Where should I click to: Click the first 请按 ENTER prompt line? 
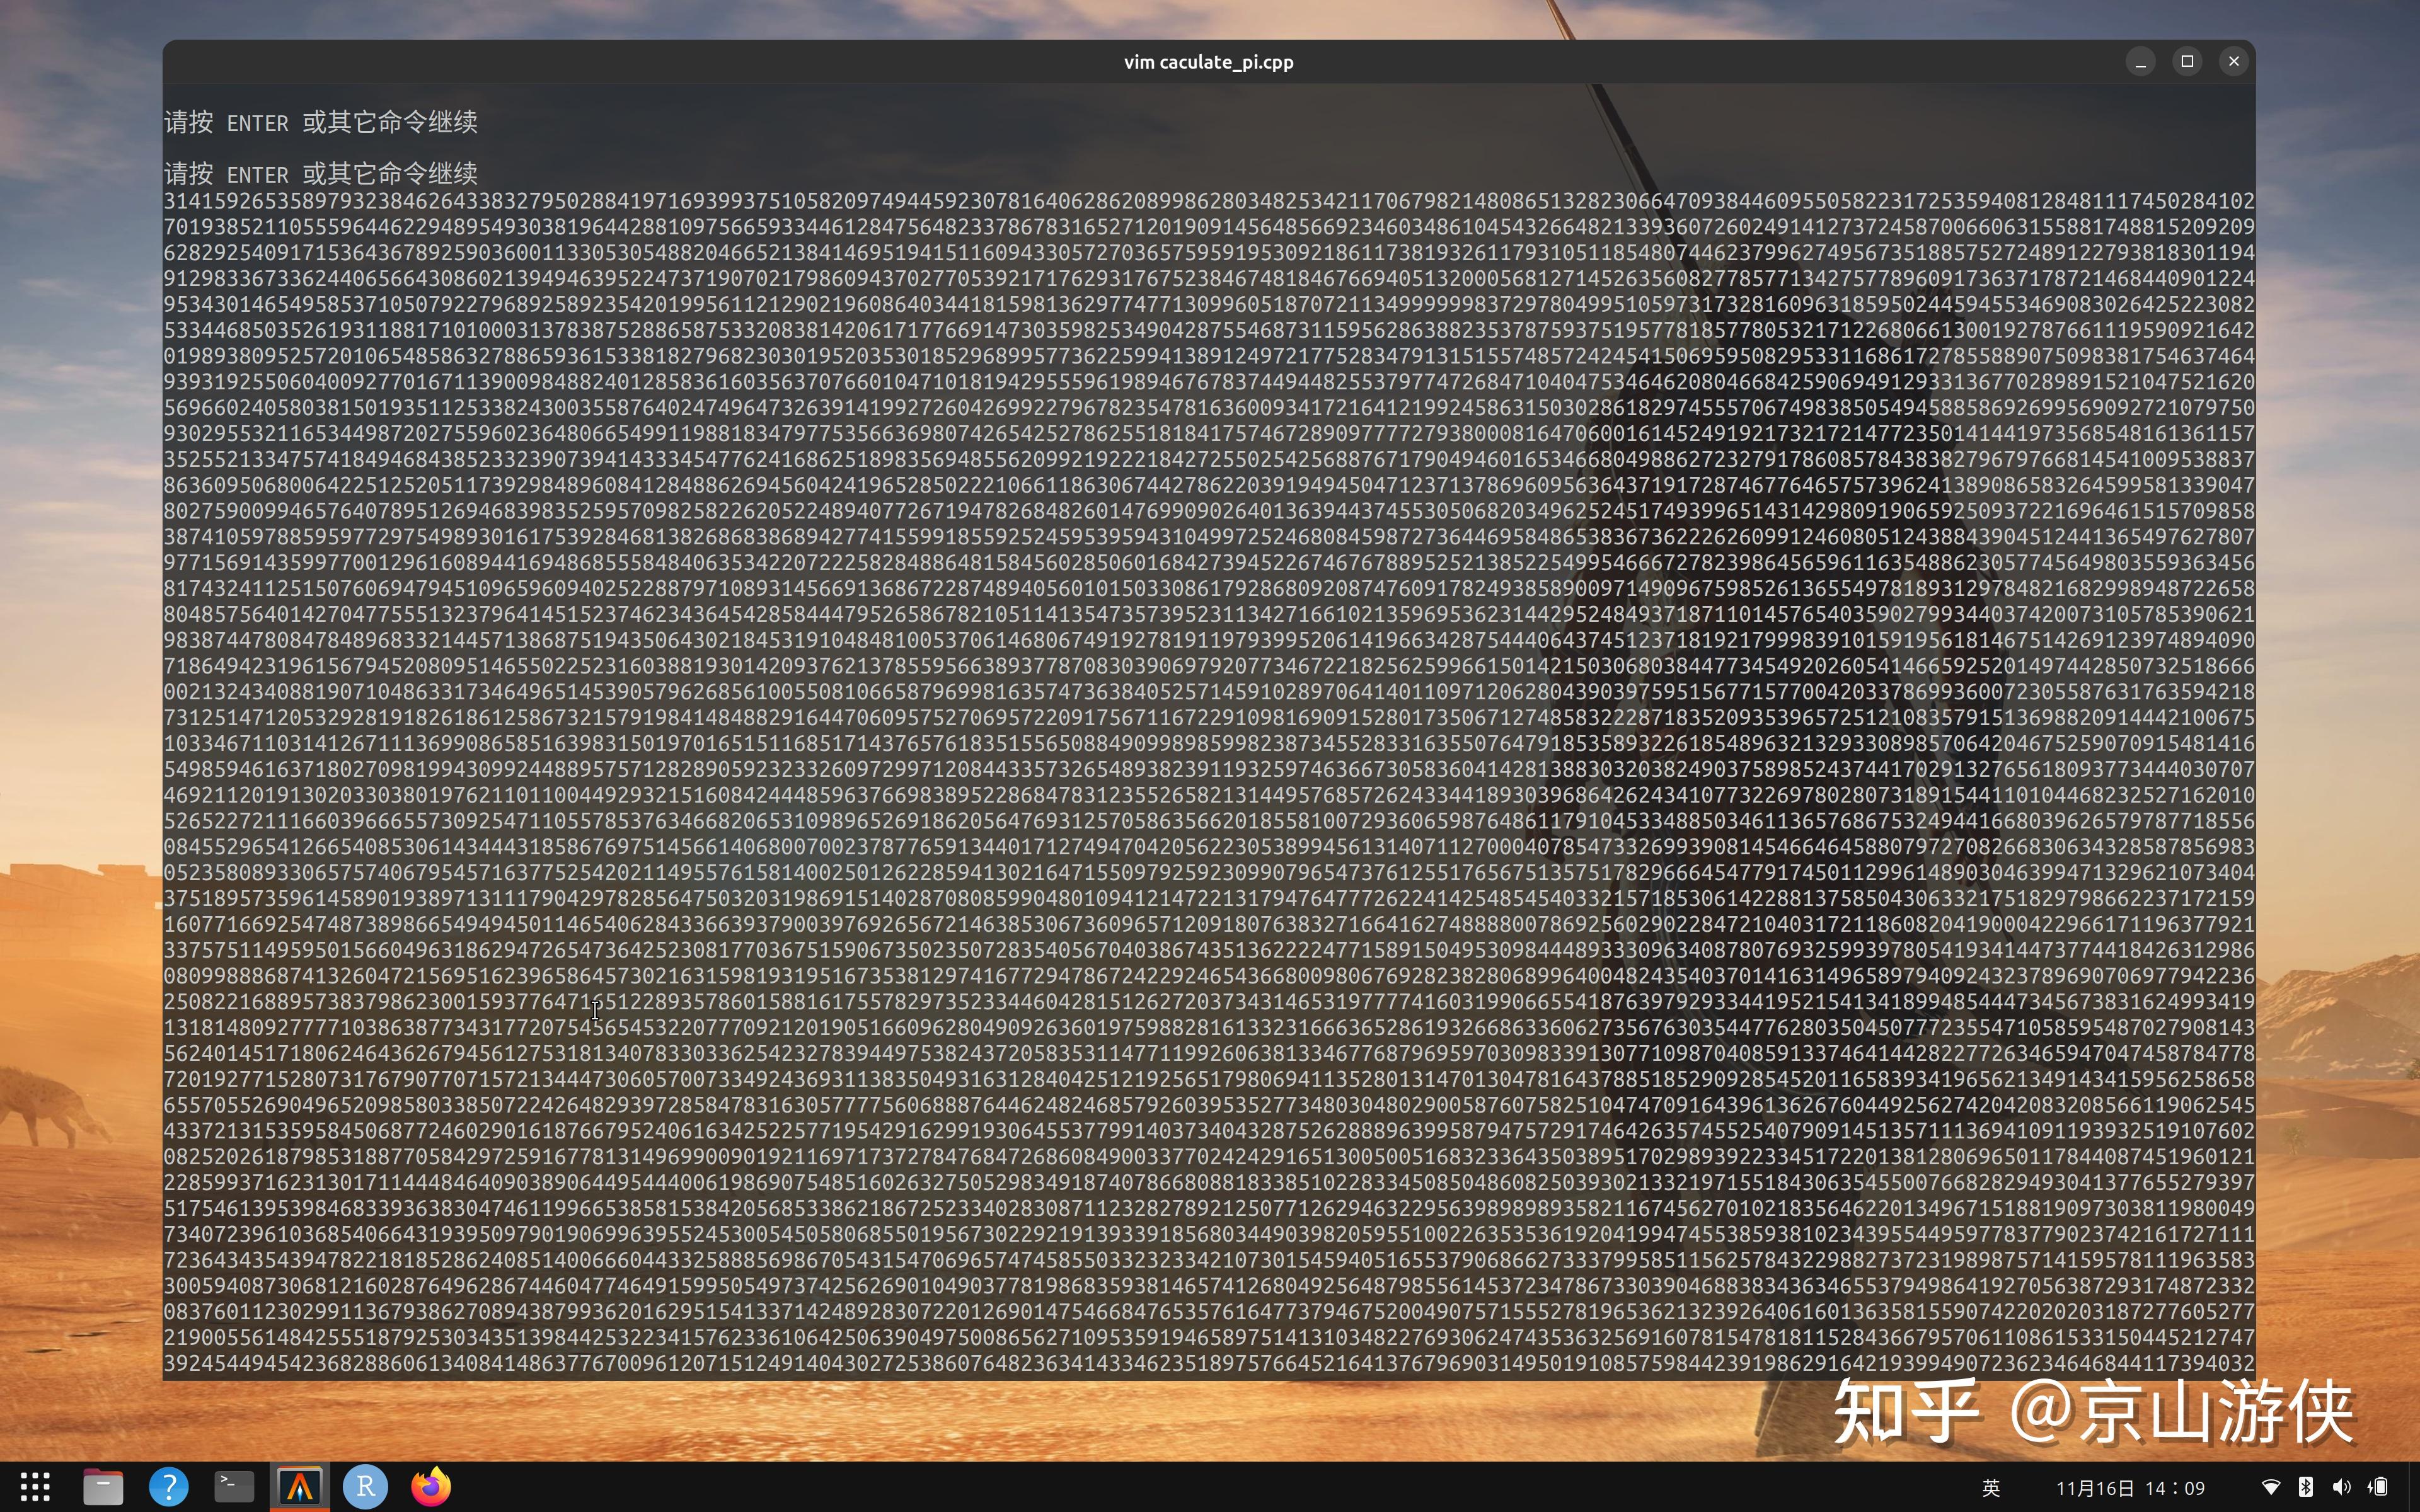click(321, 122)
